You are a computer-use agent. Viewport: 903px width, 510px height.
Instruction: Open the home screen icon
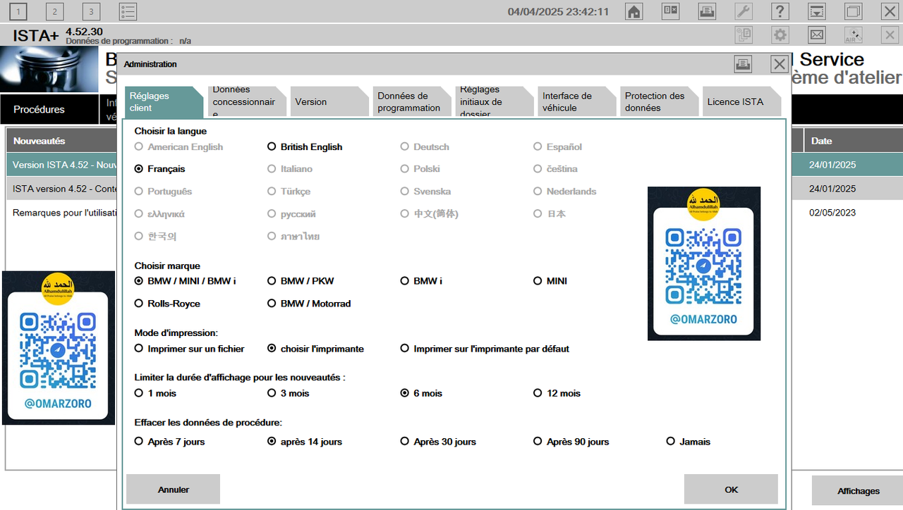tap(634, 11)
